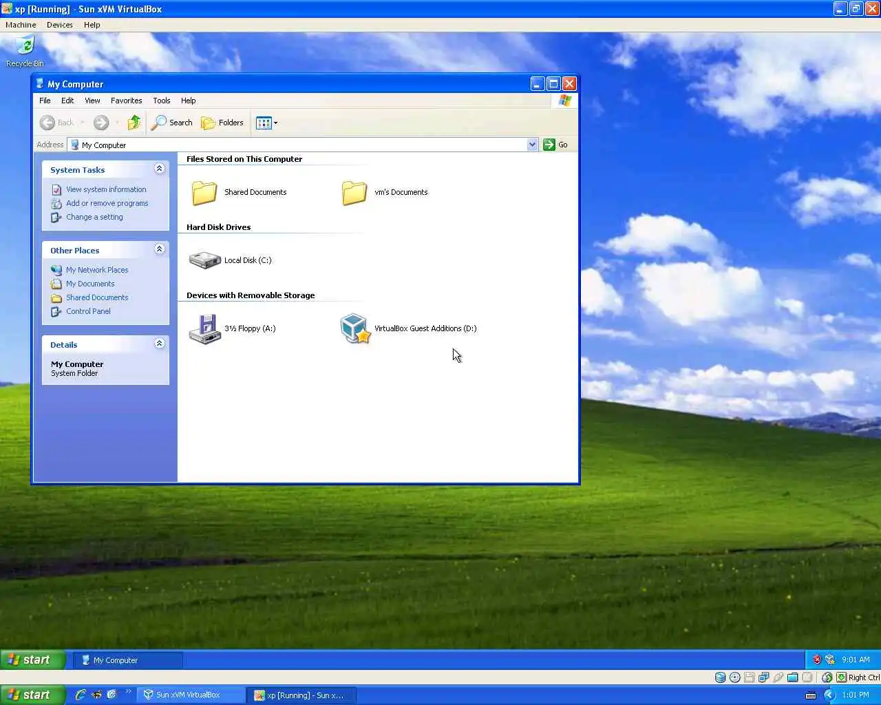The height and width of the screenshot is (705, 881).
Task: Click the shared folders status icon
Action: click(793, 677)
